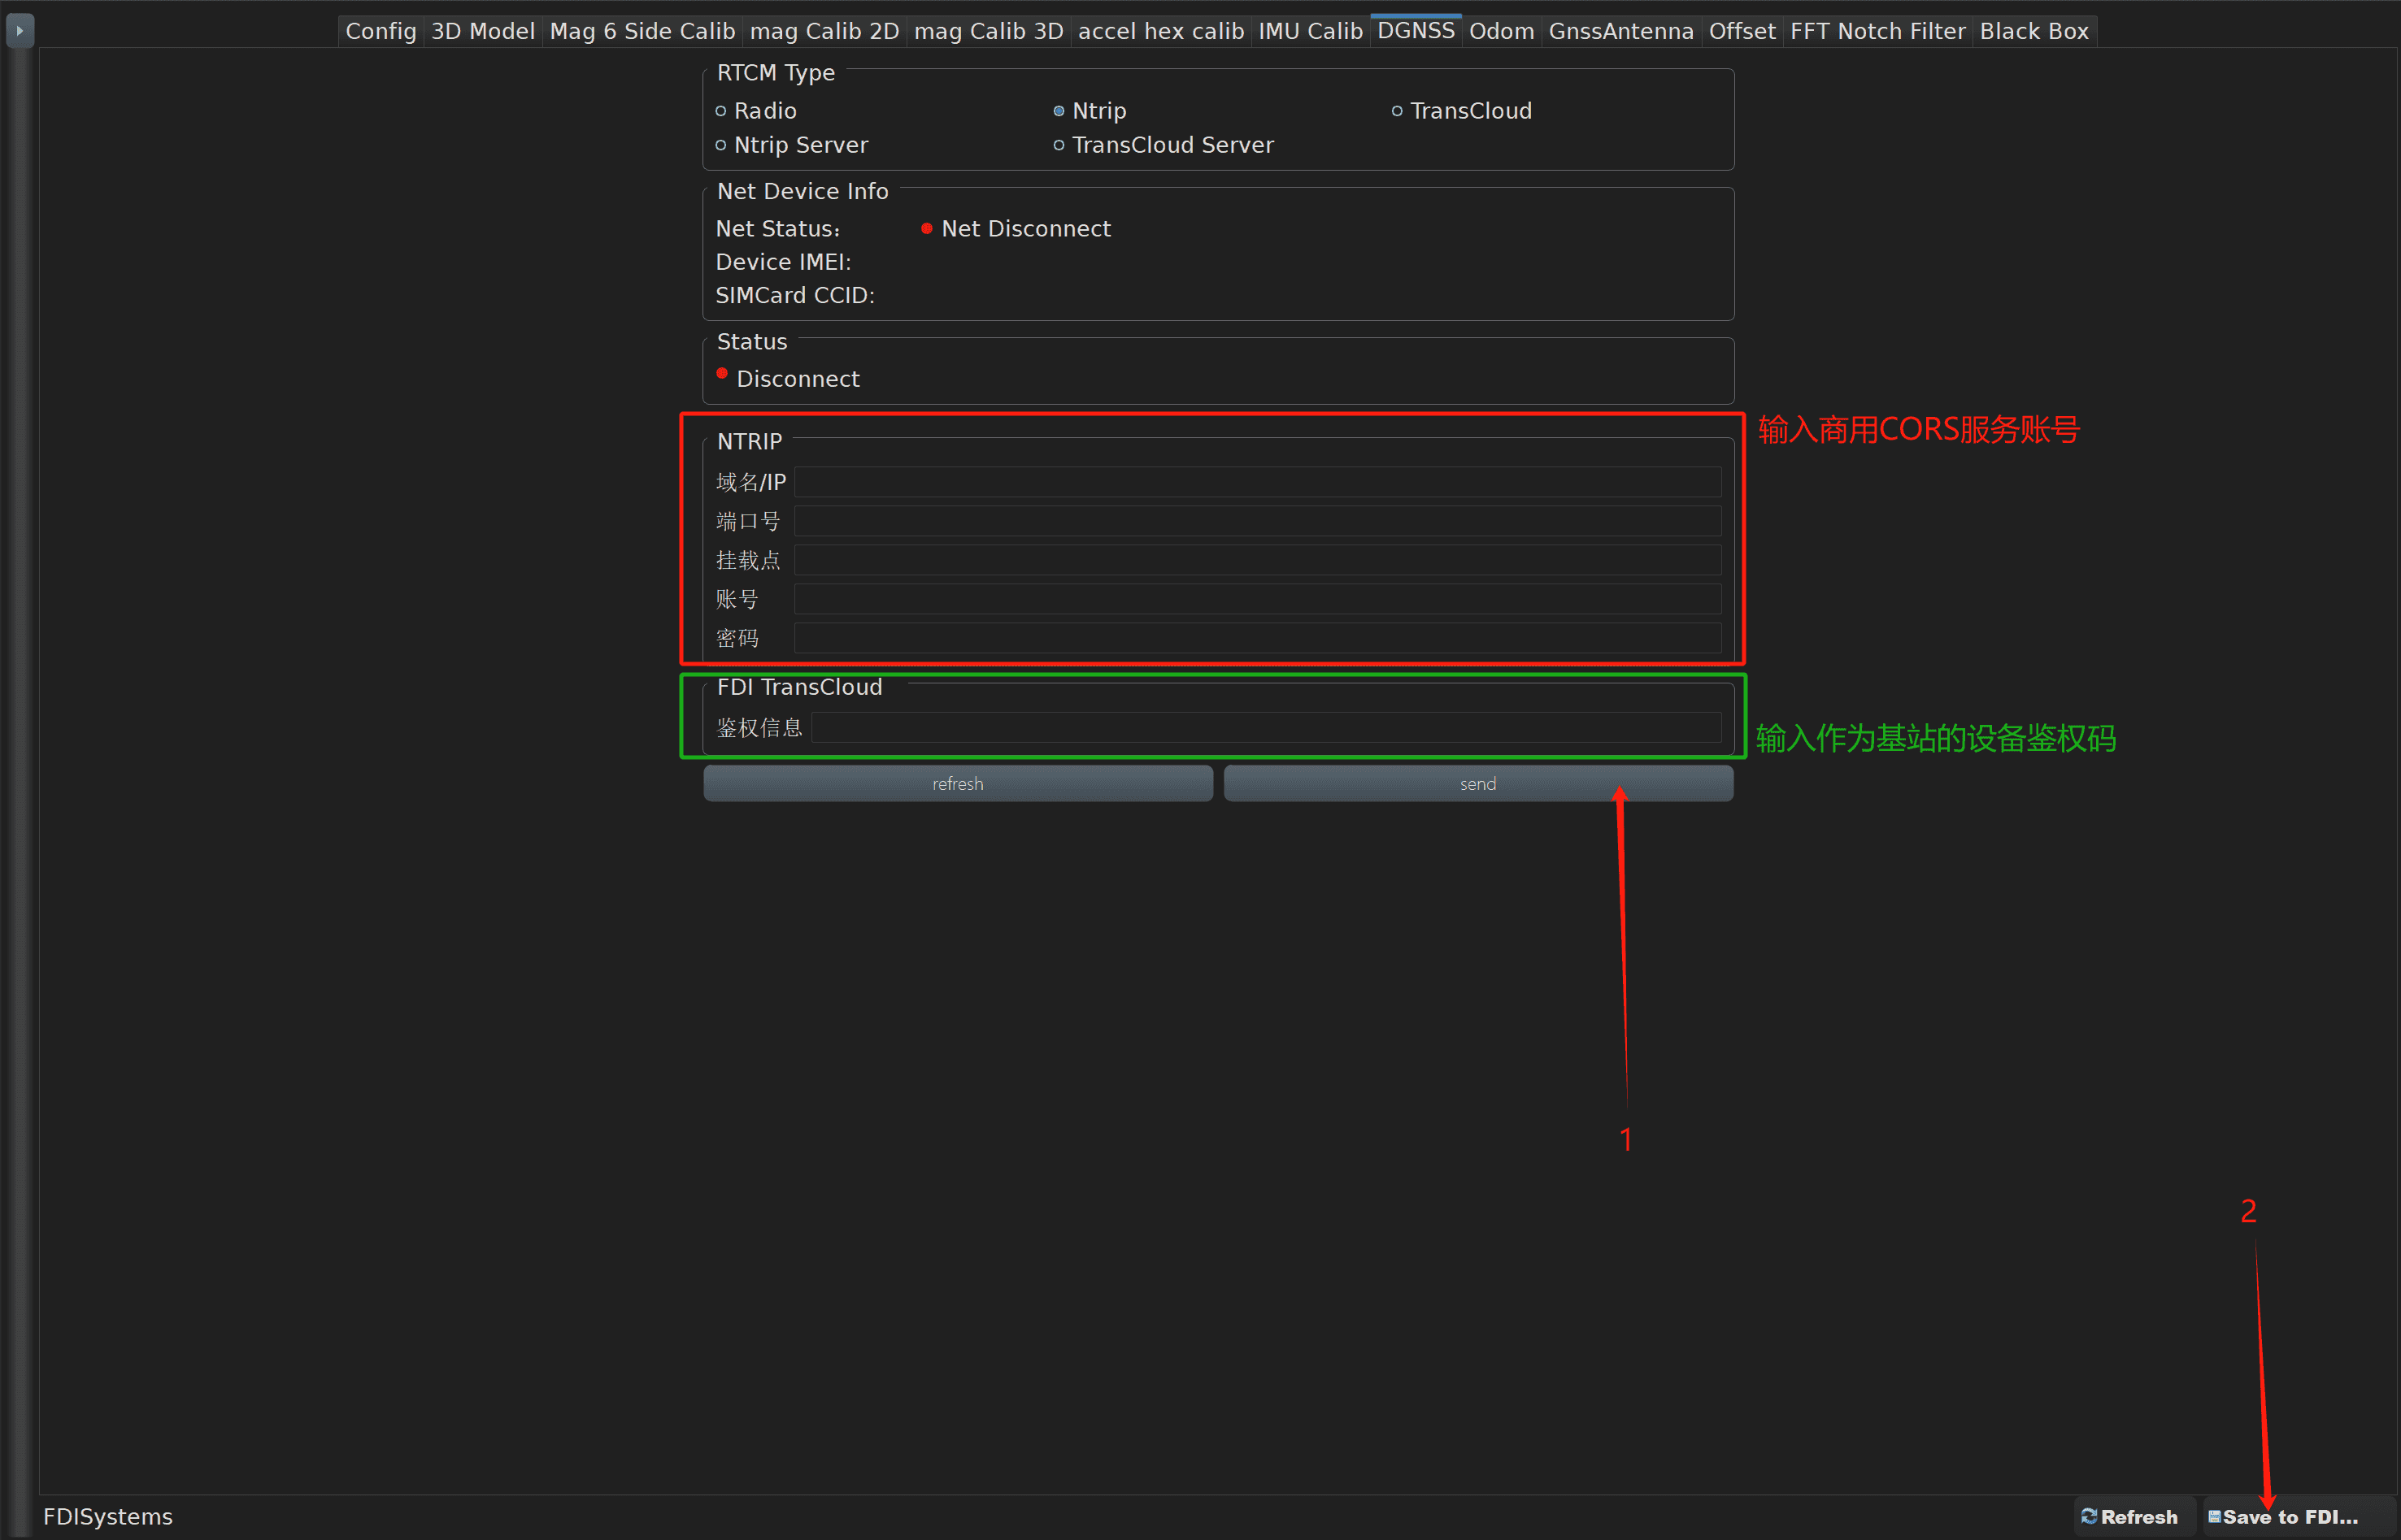Expand the left sidebar arrow panel

(x=19, y=30)
